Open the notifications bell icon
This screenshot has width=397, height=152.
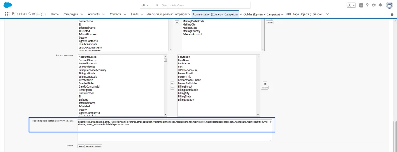(x=380, y=5)
